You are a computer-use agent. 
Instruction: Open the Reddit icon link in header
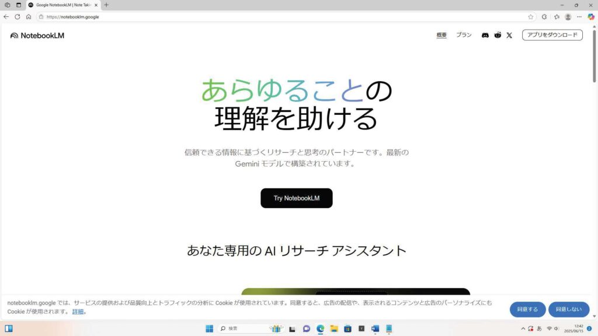pyautogui.click(x=498, y=35)
